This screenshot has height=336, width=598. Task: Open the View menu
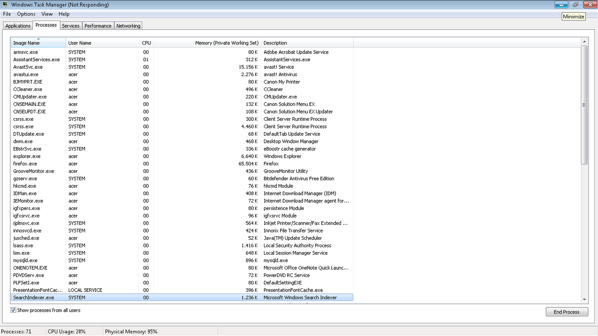47,14
